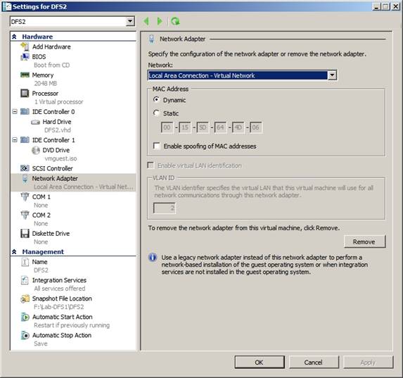Refresh settings with the green refresh icon

tap(175, 21)
